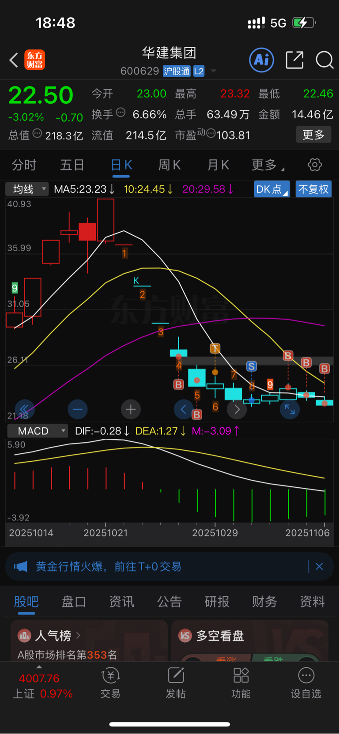Tap the 20251029 date label
This screenshot has height=734, width=339.
click(x=215, y=533)
